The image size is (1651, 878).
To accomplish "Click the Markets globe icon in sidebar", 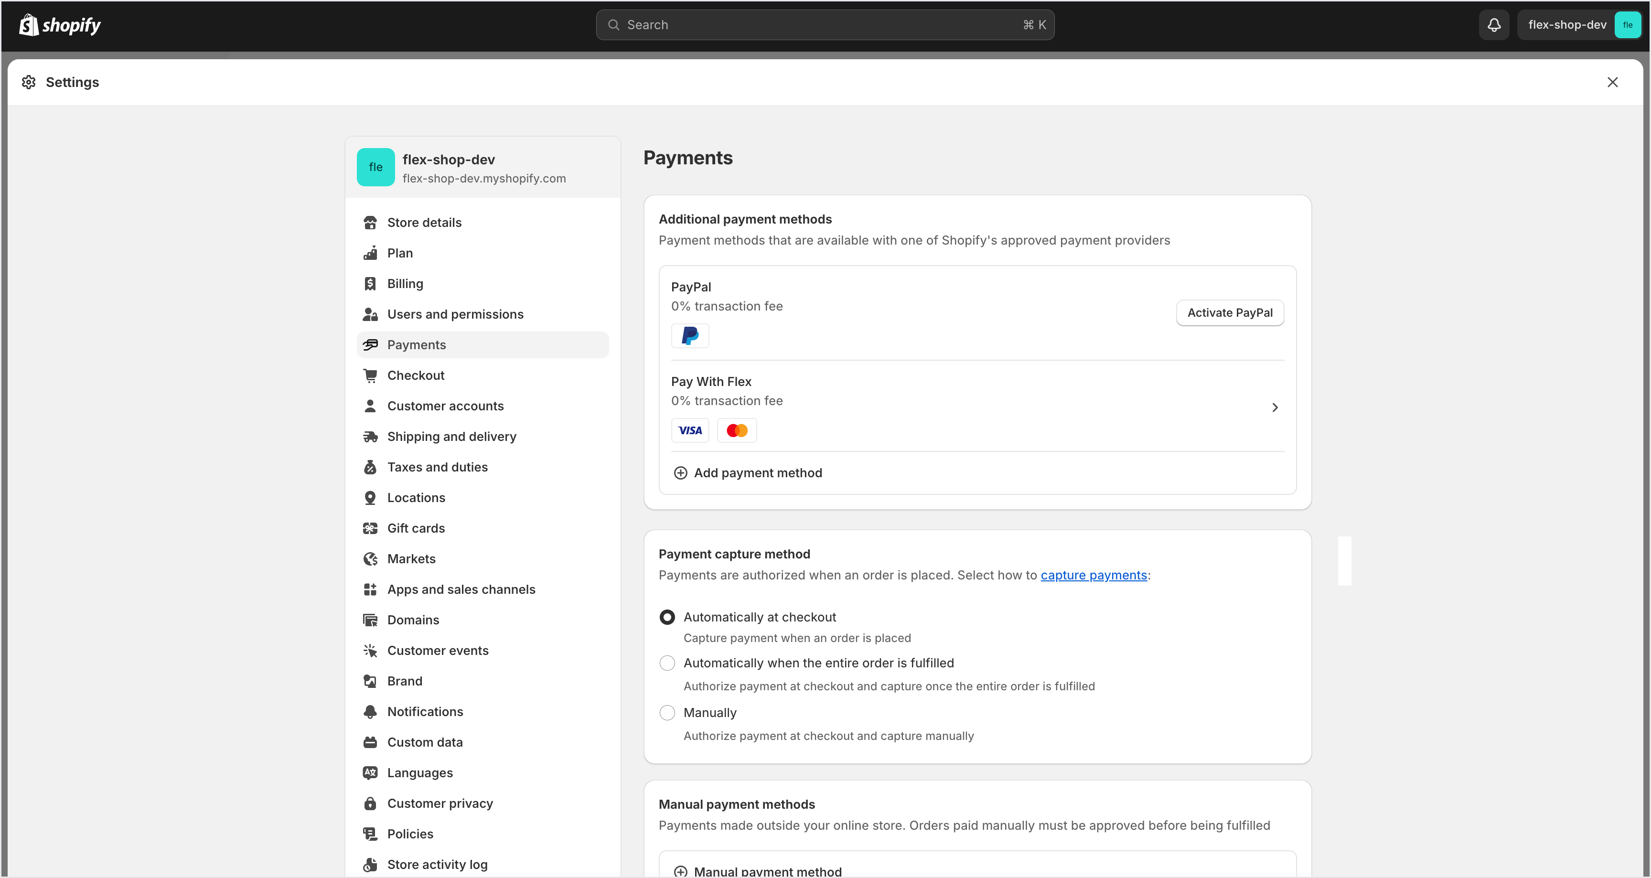I will tap(370, 559).
